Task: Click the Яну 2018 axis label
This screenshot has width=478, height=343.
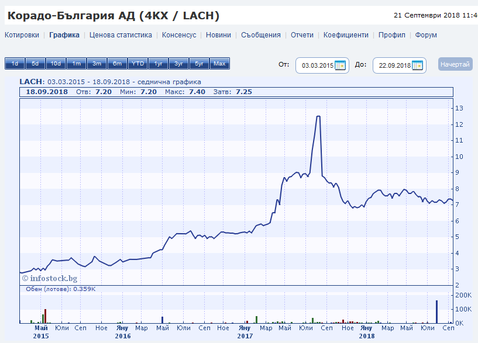Action: coord(366,332)
